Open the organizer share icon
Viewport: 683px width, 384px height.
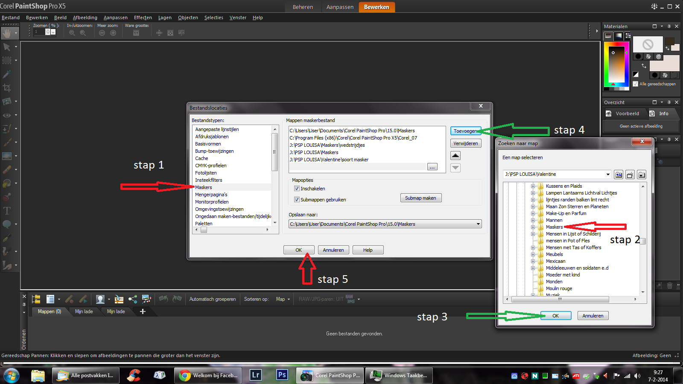[133, 299]
